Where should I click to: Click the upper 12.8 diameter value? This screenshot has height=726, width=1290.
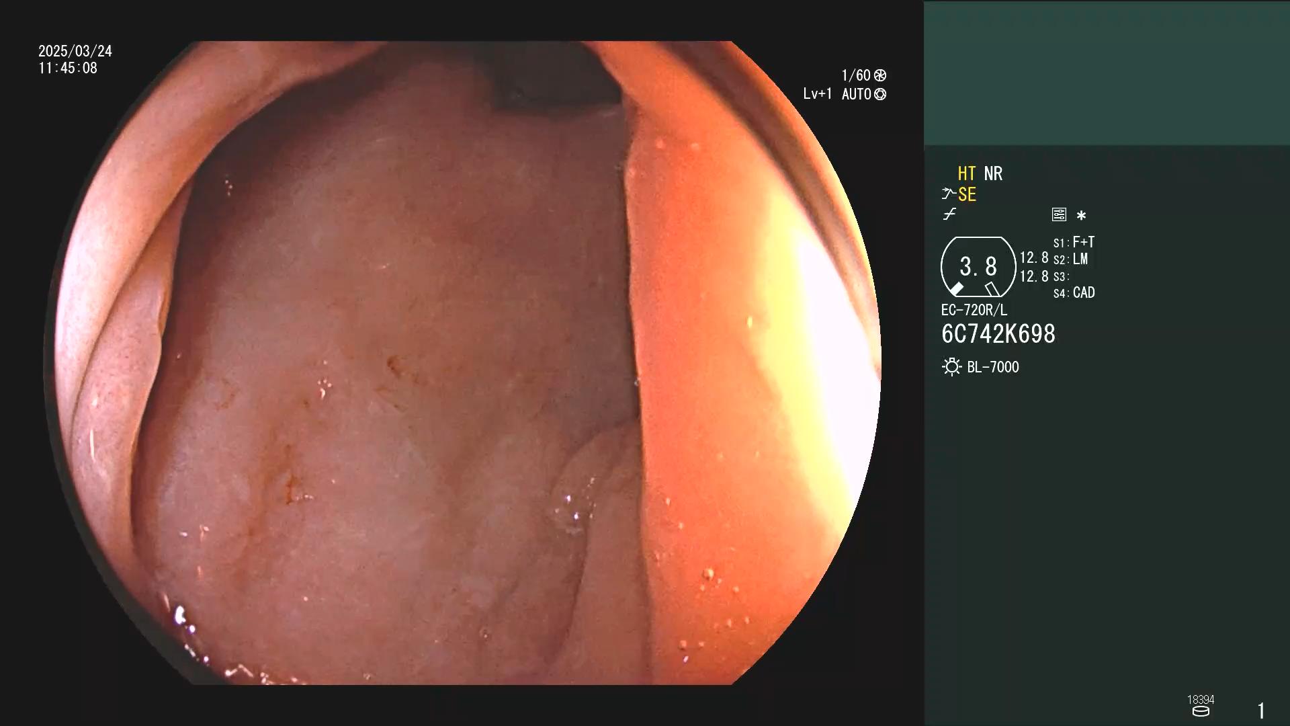1034,258
